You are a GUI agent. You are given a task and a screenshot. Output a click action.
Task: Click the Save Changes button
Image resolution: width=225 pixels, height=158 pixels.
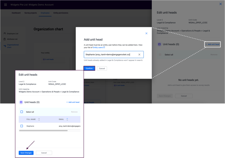click(x=26, y=153)
